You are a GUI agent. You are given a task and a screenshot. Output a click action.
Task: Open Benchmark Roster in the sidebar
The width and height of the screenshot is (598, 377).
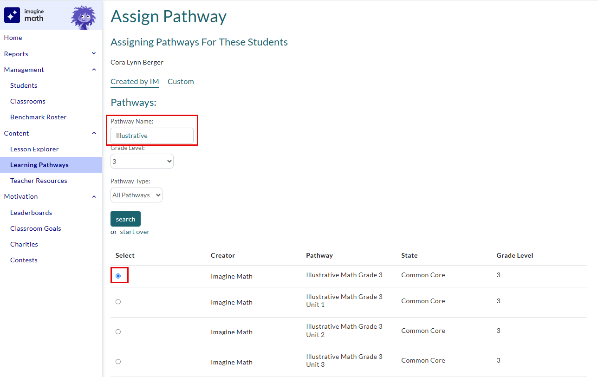tap(38, 117)
